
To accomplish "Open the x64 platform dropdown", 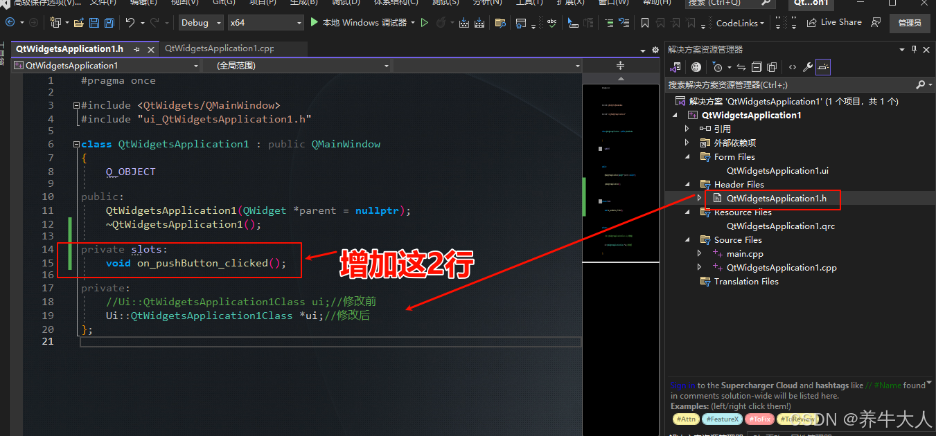I will point(265,22).
